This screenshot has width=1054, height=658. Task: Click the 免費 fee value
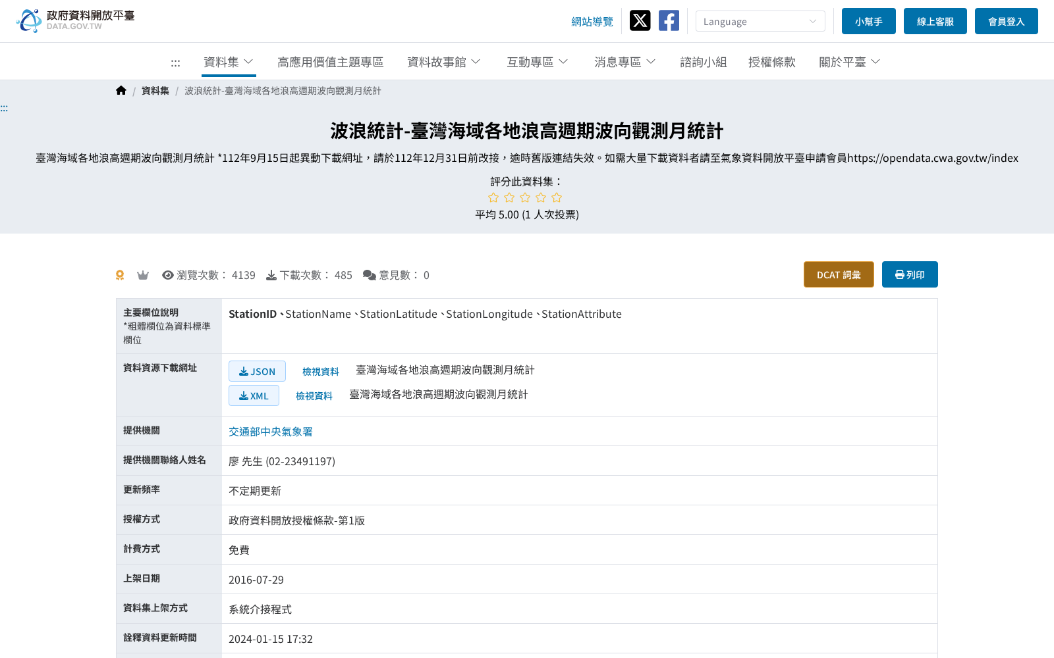tap(239, 550)
